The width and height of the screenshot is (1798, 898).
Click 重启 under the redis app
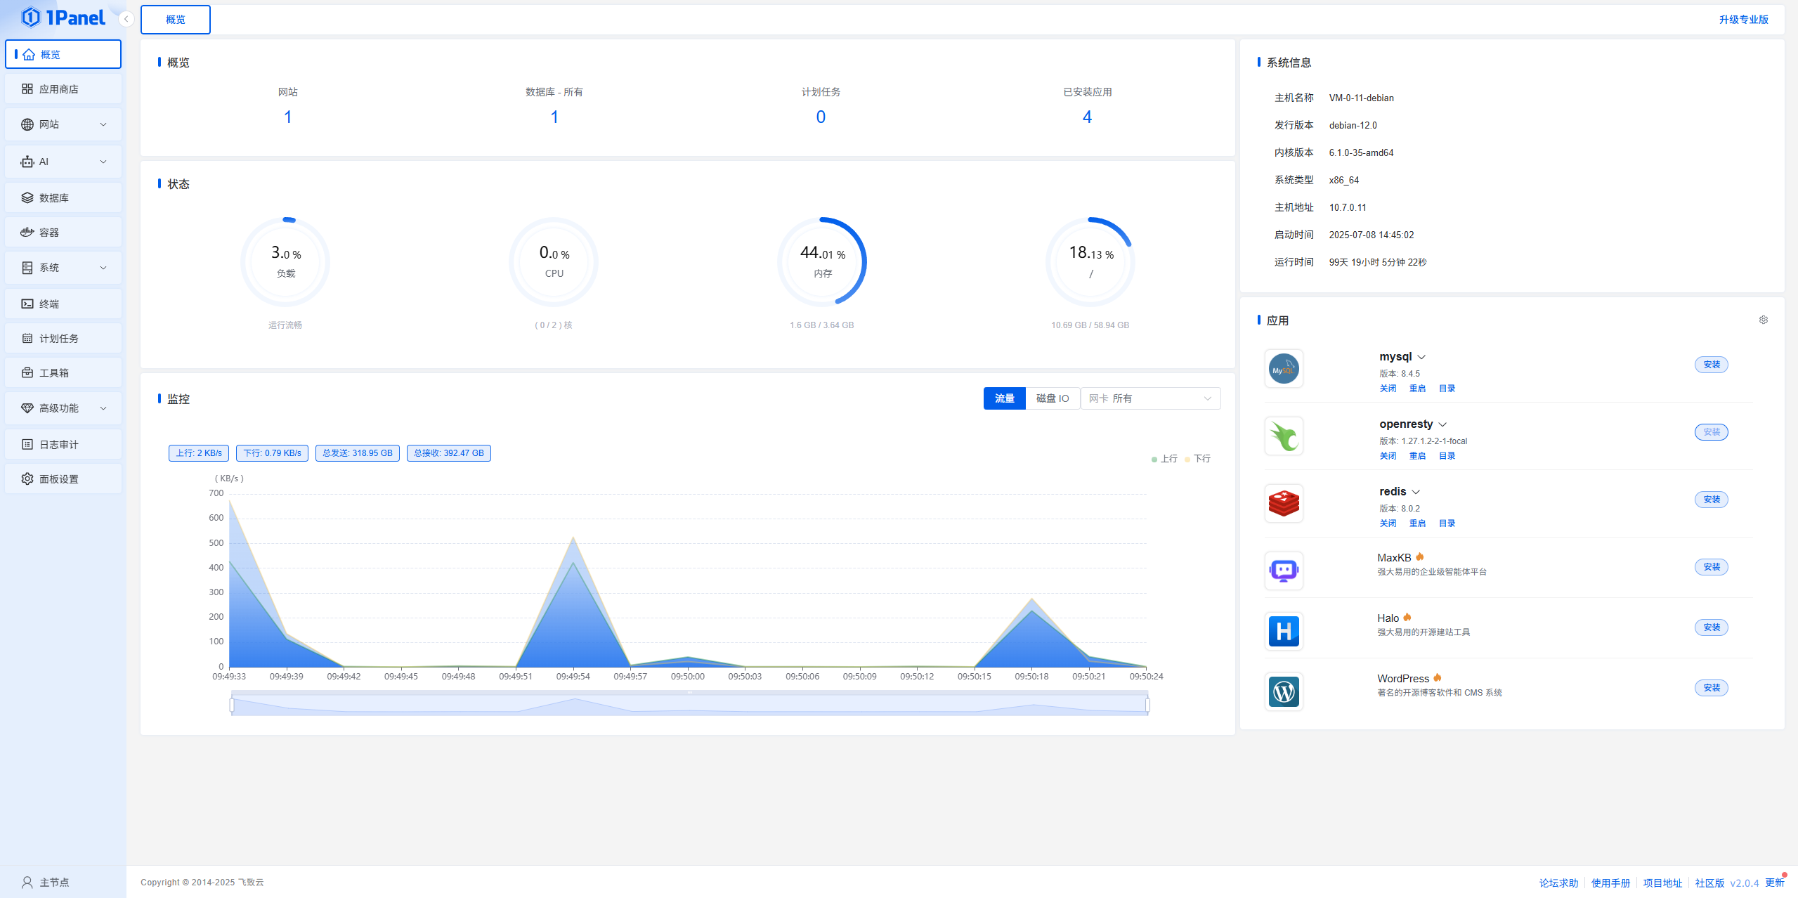click(x=1416, y=523)
